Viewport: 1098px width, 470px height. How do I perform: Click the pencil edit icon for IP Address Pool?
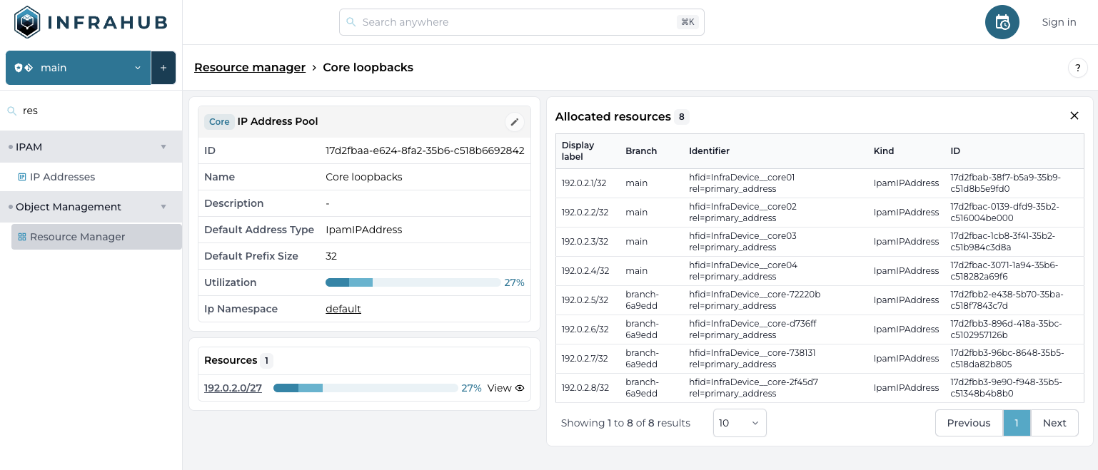tap(514, 122)
